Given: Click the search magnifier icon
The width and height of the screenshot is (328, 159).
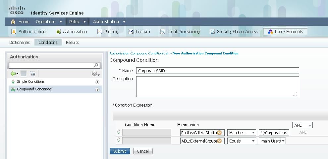Looking at the screenshot, I should tap(96, 65).
